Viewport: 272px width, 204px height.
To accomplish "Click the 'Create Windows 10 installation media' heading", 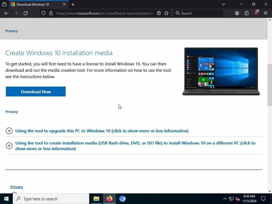I will pyautogui.click(x=59, y=53).
